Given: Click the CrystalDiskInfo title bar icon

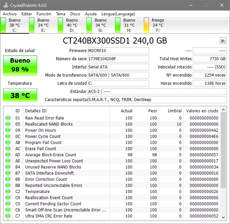Looking at the screenshot, I should click(6, 5).
